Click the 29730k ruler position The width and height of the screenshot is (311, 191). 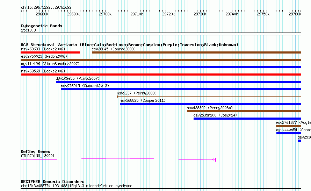tap(200, 14)
